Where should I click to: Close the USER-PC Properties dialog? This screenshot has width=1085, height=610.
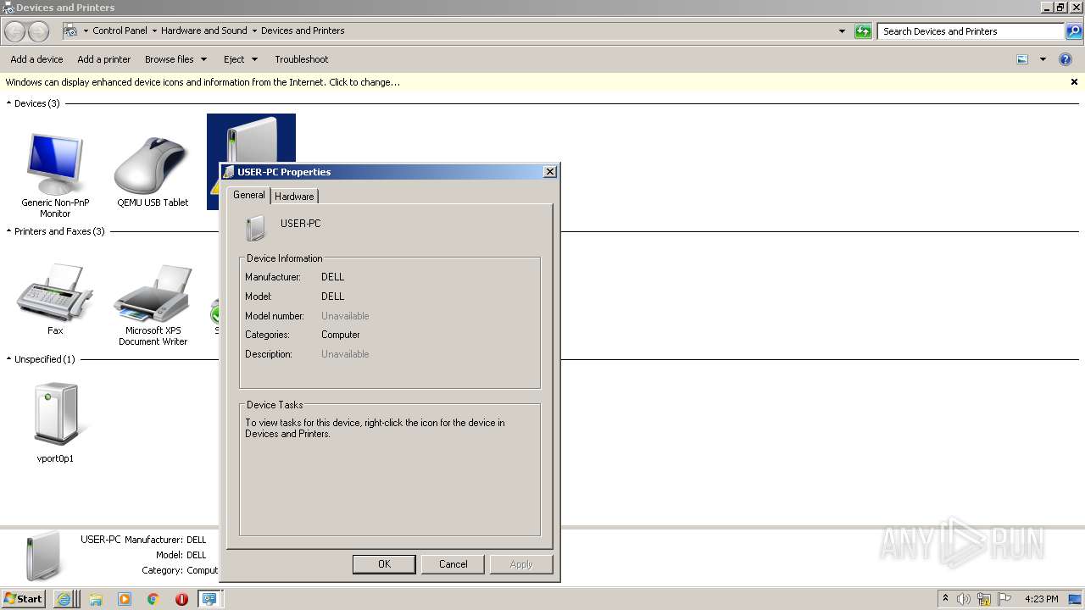[550, 172]
